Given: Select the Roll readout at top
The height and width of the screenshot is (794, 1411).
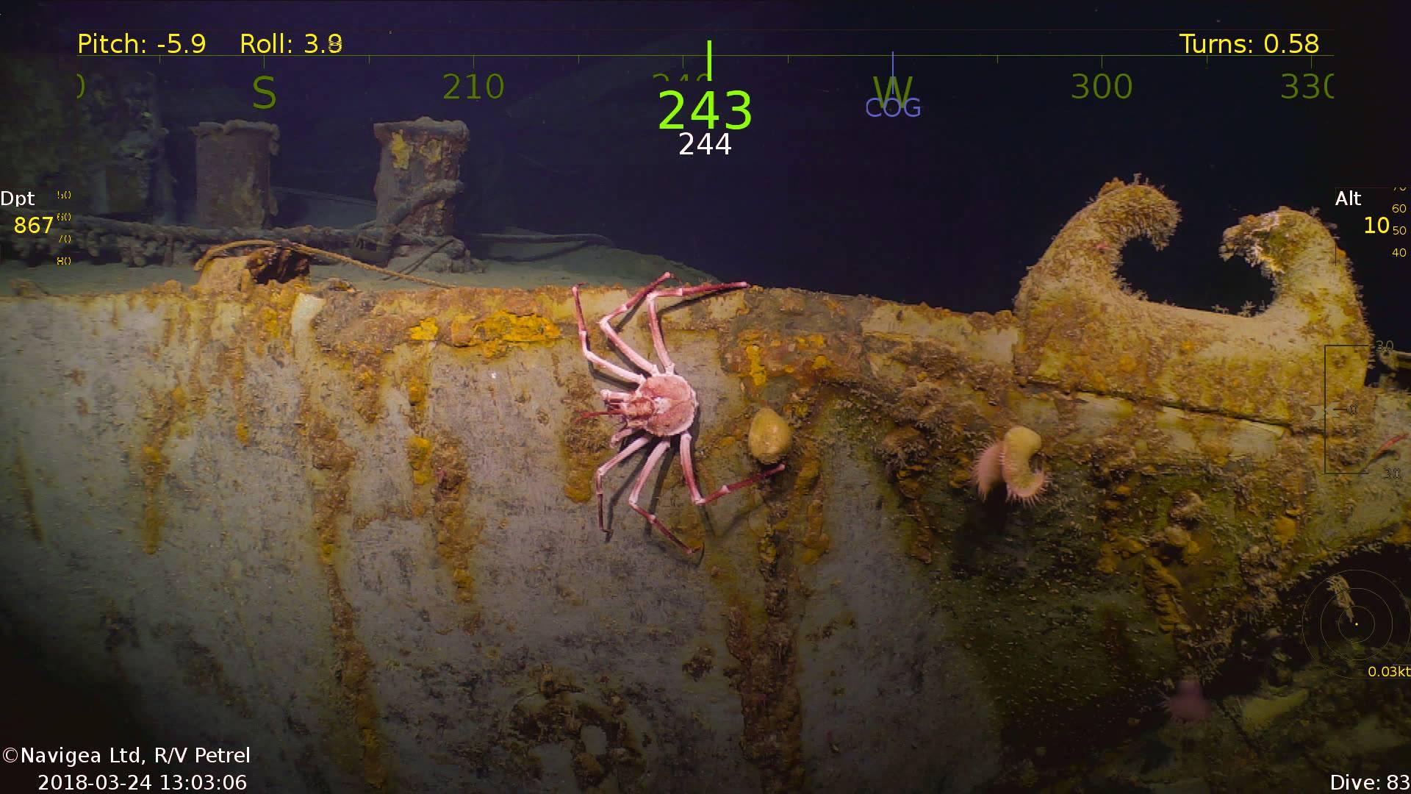Looking at the screenshot, I should click(x=291, y=44).
